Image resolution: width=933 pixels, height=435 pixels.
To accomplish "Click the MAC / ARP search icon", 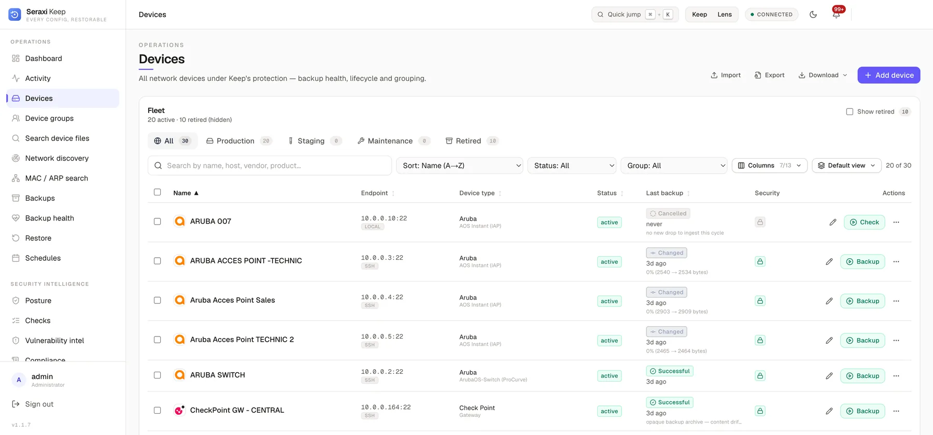I will click(x=16, y=178).
